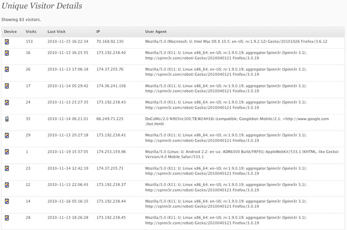Click the visit count 1 for Android visitor

coord(27,152)
